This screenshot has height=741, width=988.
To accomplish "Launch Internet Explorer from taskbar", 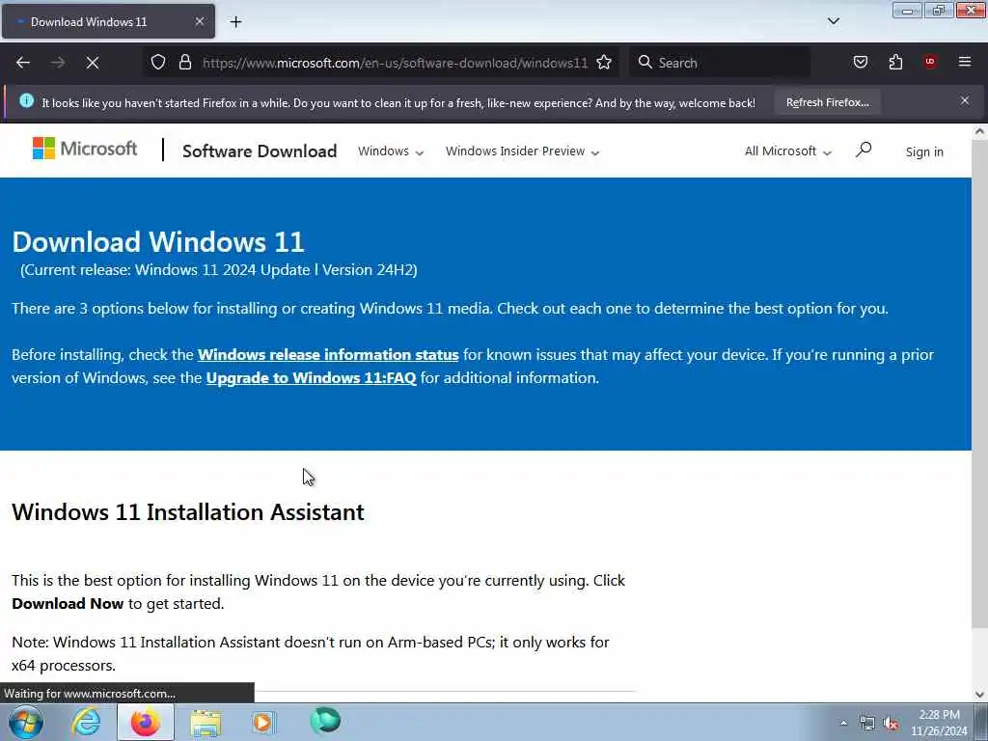I will click(86, 722).
